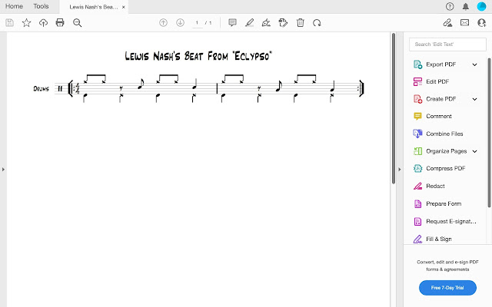Click the upload to cloud icon

point(43,22)
